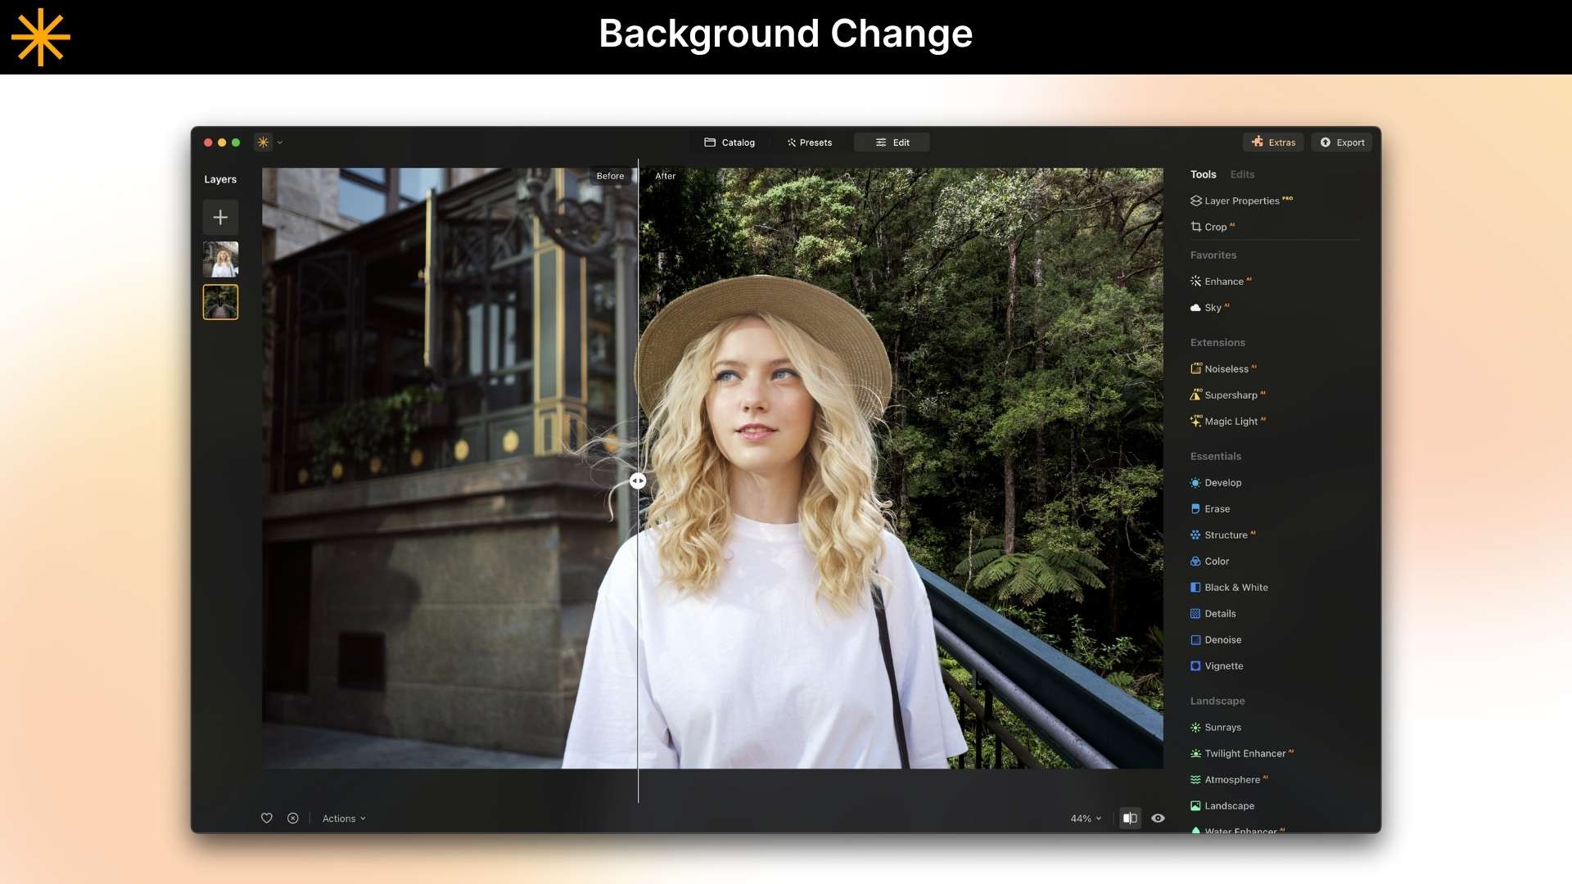The image size is (1572, 884).
Task: Toggle the before/after comparison view
Action: pyautogui.click(x=1130, y=818)
